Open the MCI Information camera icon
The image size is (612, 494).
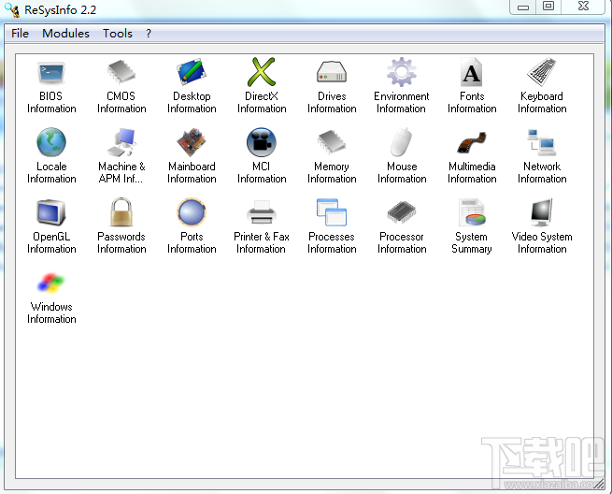[x=262, y=142]
